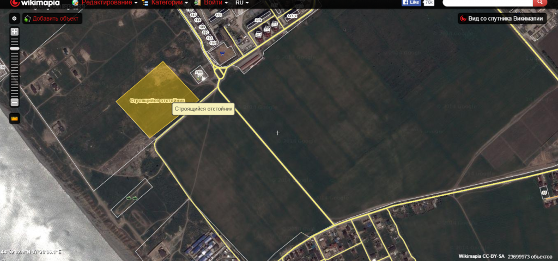558x261 pixels.
Task: Click the geolocation target button
Action: (15, 18)
